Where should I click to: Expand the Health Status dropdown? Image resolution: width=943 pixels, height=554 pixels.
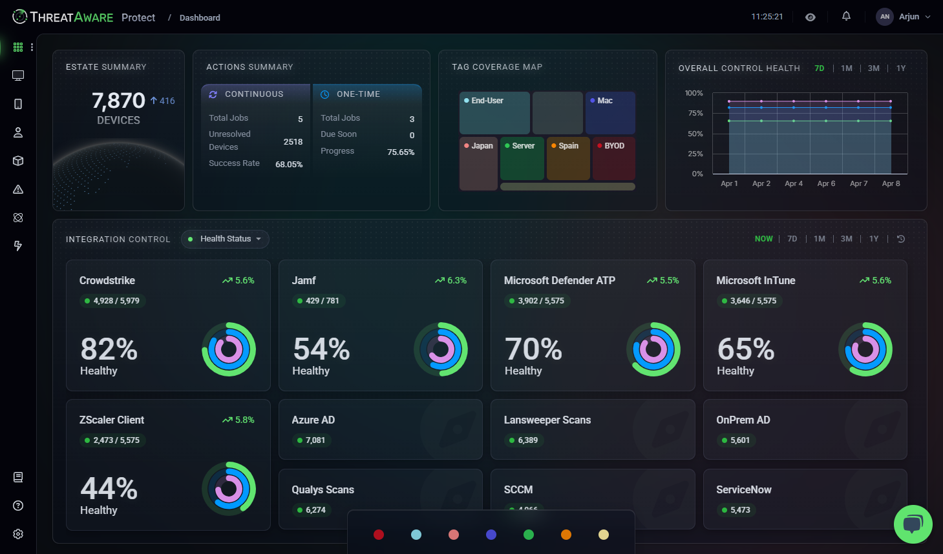[x=225, y=239]
